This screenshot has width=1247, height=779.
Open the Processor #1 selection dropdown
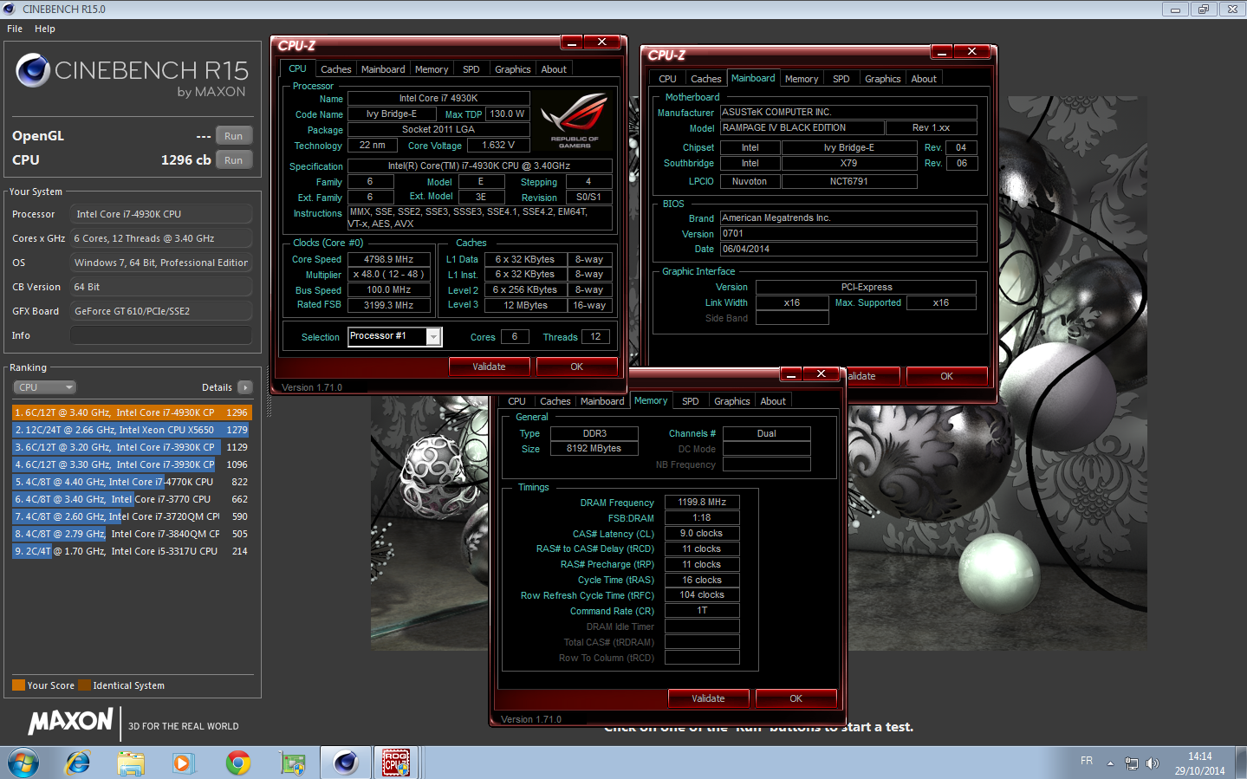pyautogui.click(x=433, y=336)
